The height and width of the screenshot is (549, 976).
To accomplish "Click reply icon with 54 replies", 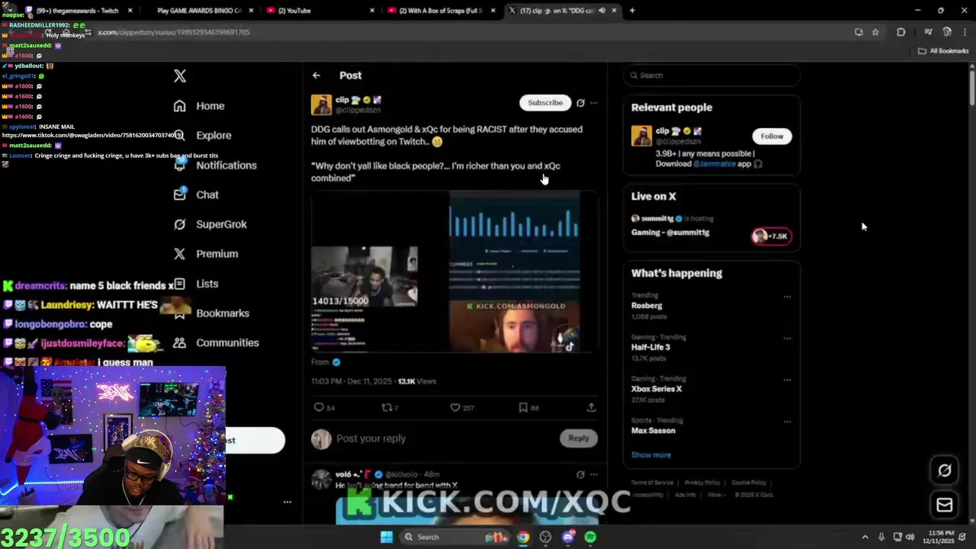I will [x=319, y=408].
